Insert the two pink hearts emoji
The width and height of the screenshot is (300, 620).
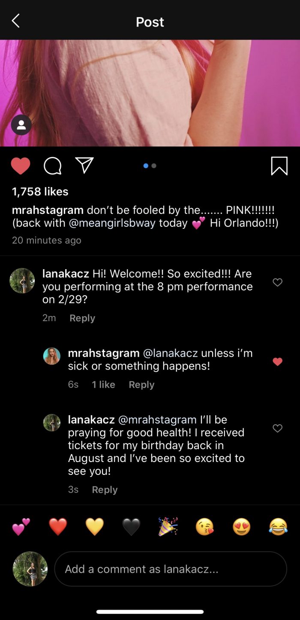pos(21,527)
